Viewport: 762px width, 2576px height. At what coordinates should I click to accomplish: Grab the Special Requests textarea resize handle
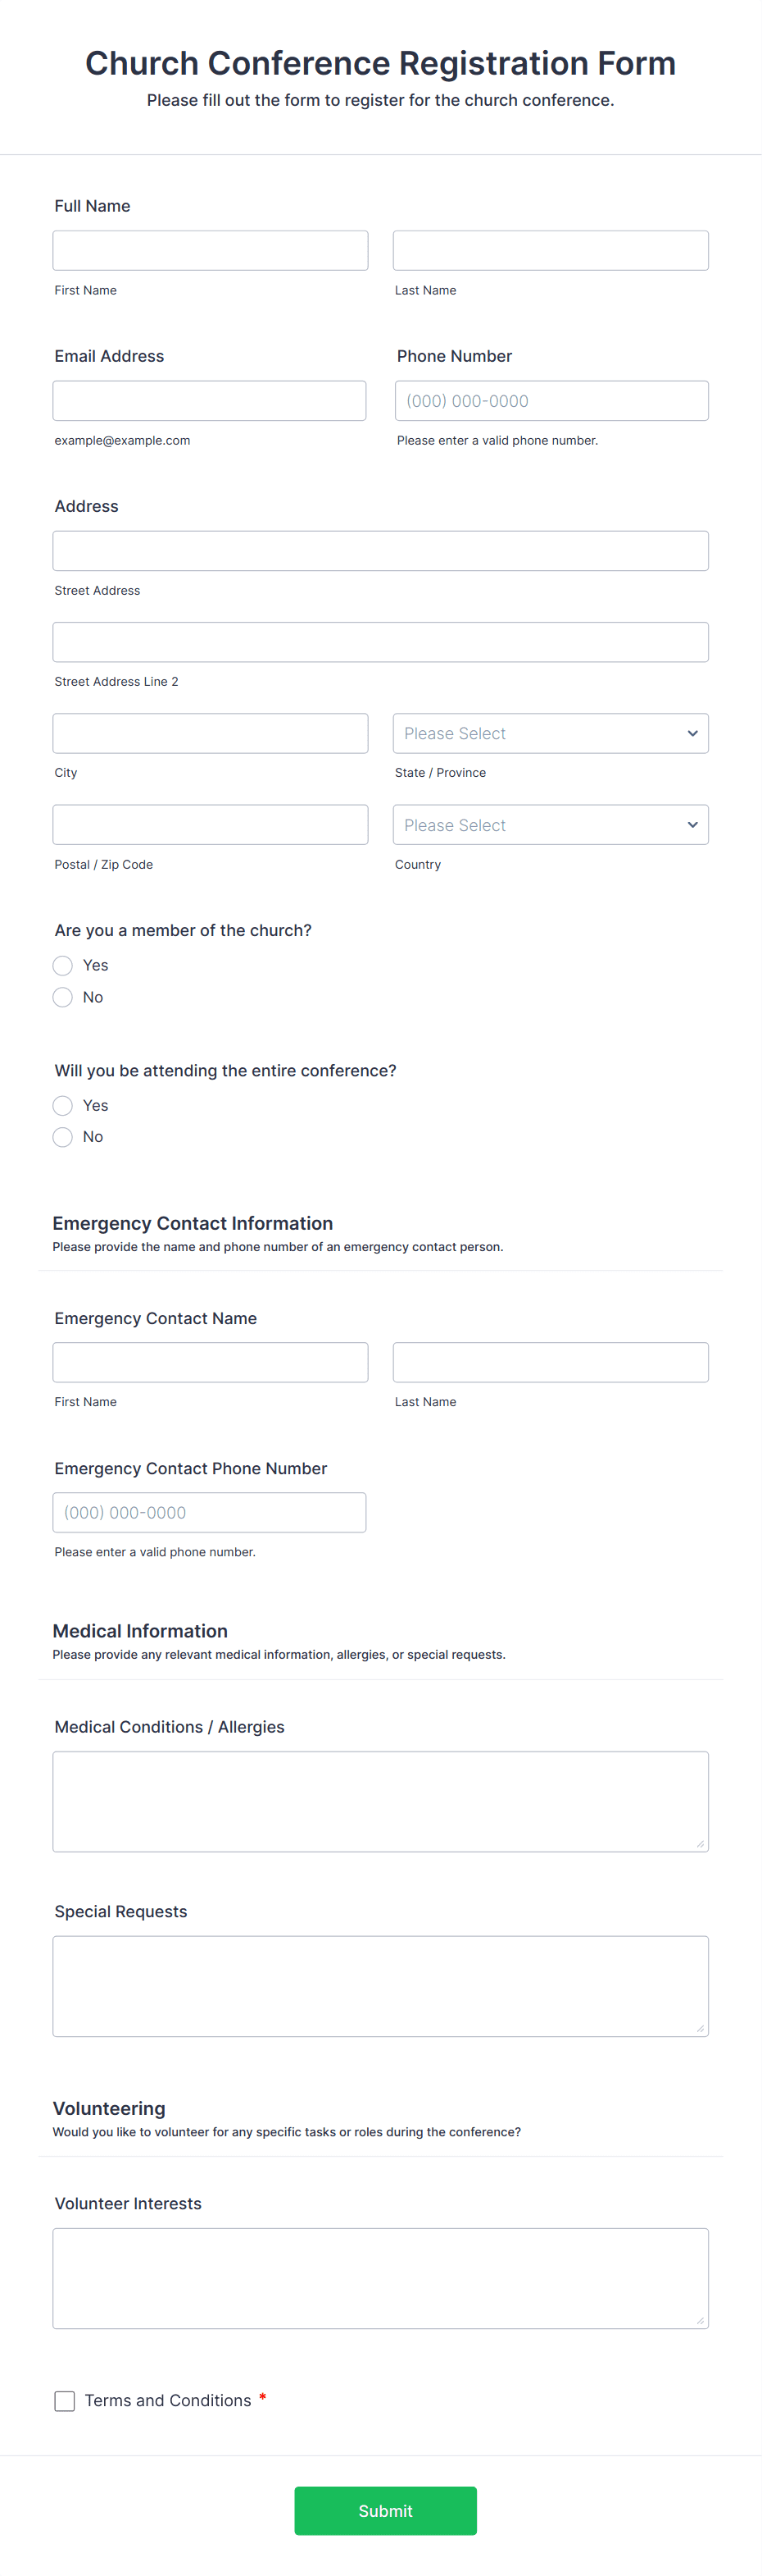700,2028
